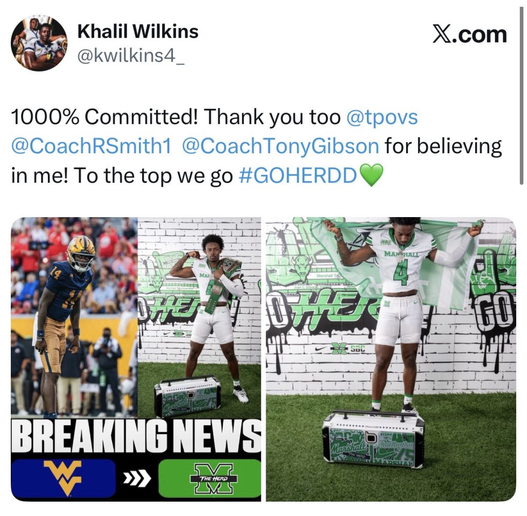The image size is (527, 516).
Task: Click the SBC Nike logo on wall
Action: point(341,349)
